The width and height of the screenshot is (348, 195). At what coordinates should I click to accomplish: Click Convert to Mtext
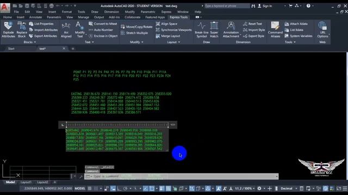click(103, 24)
